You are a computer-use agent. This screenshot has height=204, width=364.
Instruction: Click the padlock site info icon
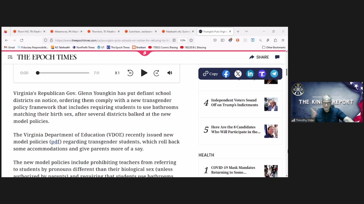click(x=51, y=40)
